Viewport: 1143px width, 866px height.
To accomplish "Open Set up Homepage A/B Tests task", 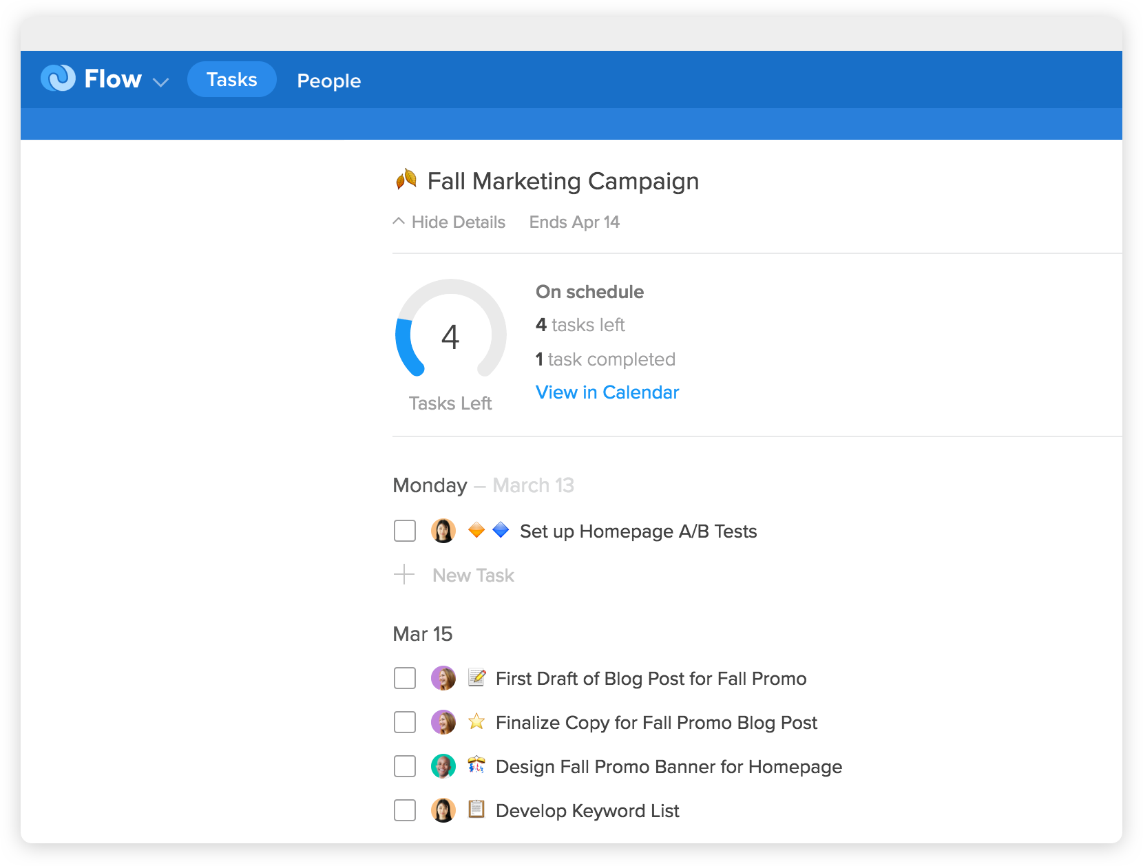I will [x=638, y=531].
